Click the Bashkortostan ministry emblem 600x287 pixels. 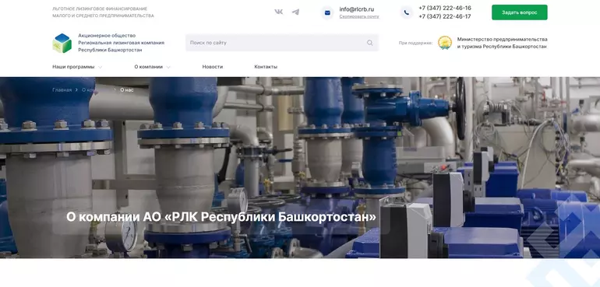[x=445, y=43]
